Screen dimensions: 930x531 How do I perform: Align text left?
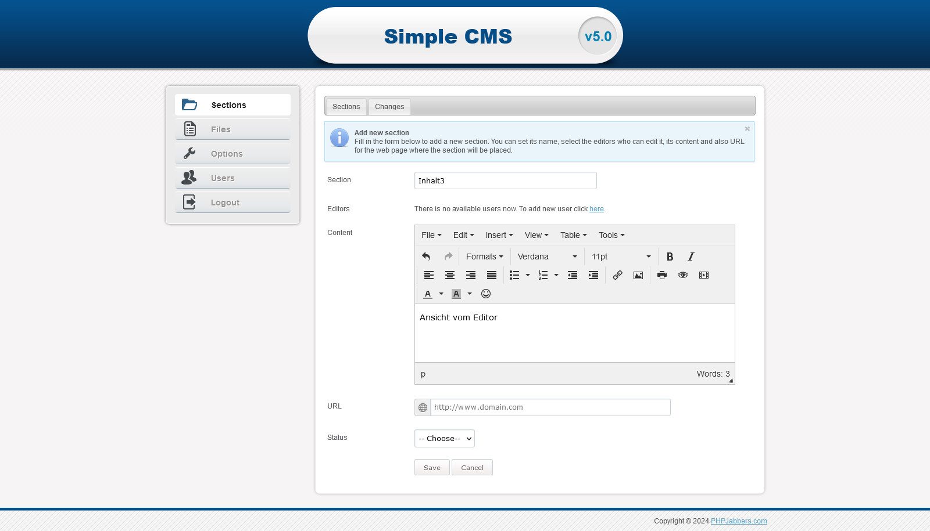pos(429,275)
